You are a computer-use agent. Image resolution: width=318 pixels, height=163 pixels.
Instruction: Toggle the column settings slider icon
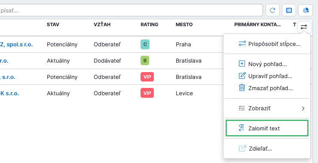[304, 27]
